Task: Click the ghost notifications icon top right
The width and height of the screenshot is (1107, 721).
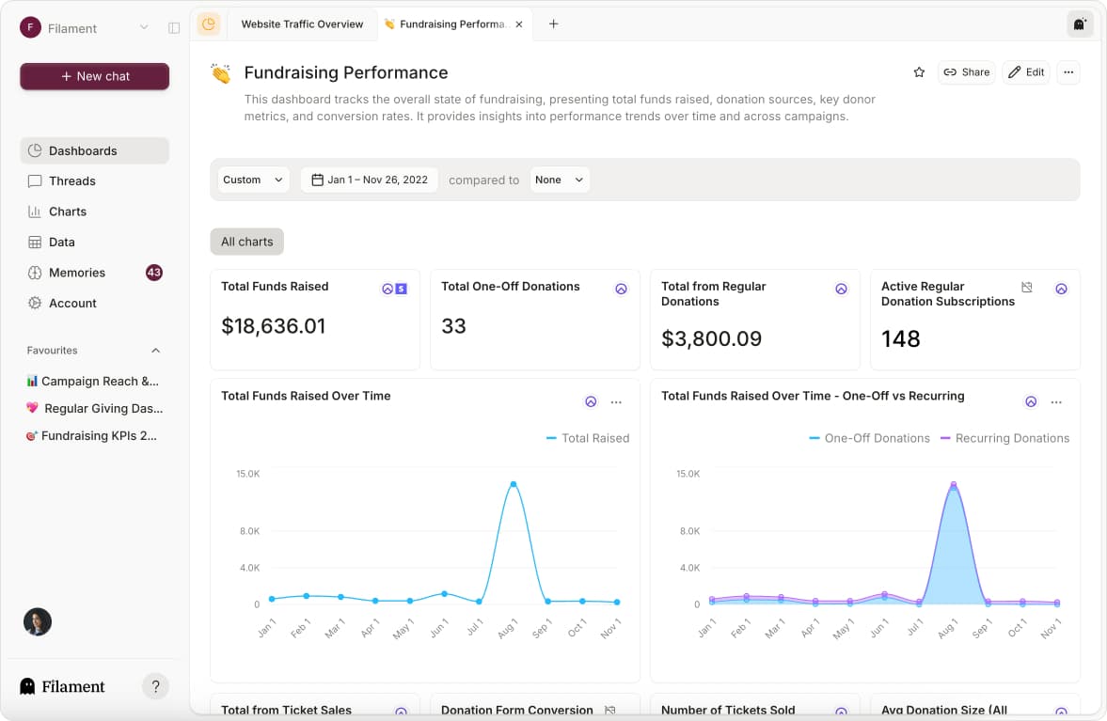Action: coord(1079,25)
